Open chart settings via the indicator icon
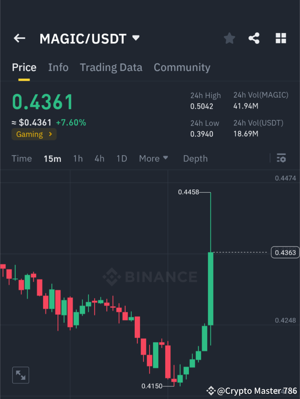This screenshot has height=399, width=300. click(281, 158)
